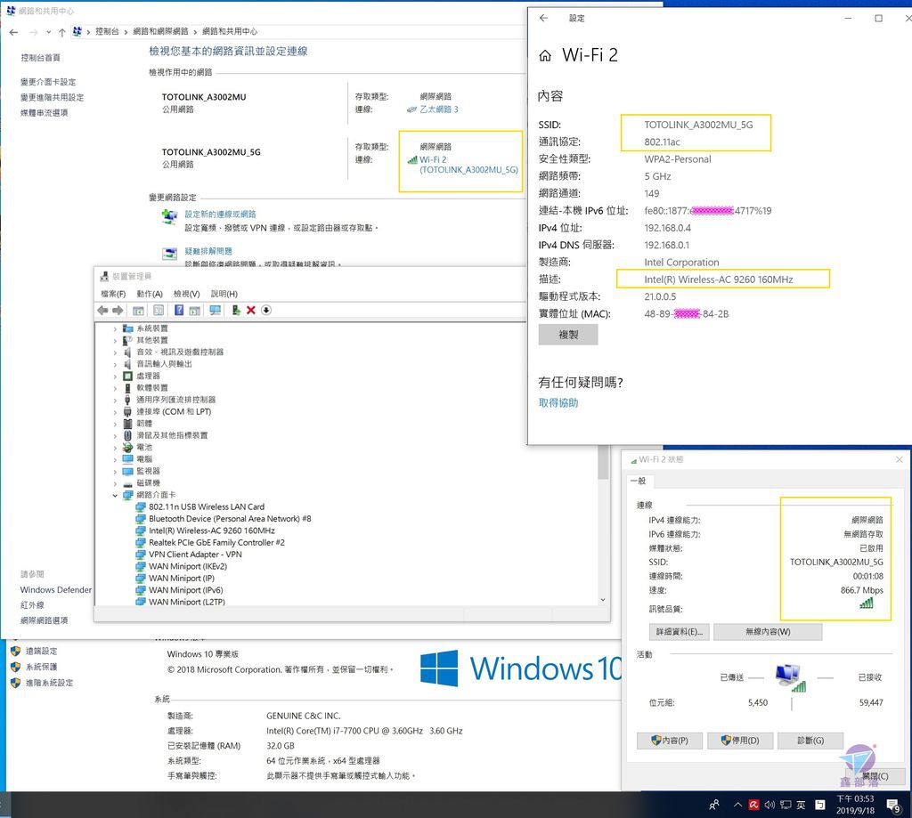This screenshot has height=818, width=912.
Task: Click the properties toolbar icon in Device Manager
Action: 159,311
